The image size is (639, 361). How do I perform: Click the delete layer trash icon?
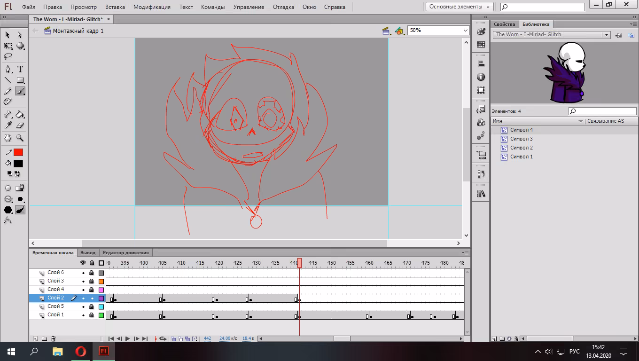pyautogui.click(x=53, y=338)
